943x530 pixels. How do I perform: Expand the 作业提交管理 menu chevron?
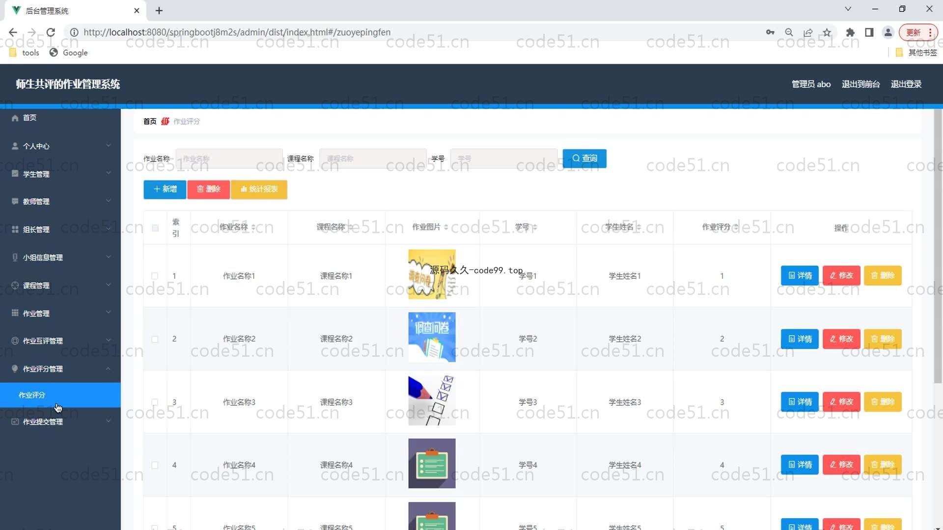[x=108, y=421]
